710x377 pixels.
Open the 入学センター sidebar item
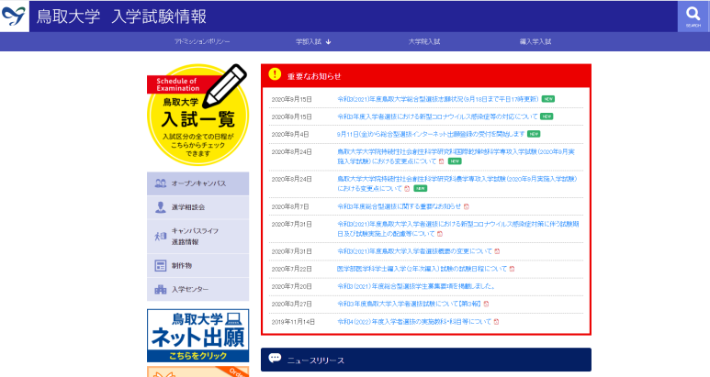tap(197, 289)
